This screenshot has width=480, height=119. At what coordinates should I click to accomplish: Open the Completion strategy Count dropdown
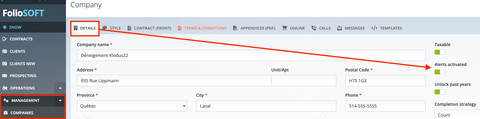pos(457,115)
